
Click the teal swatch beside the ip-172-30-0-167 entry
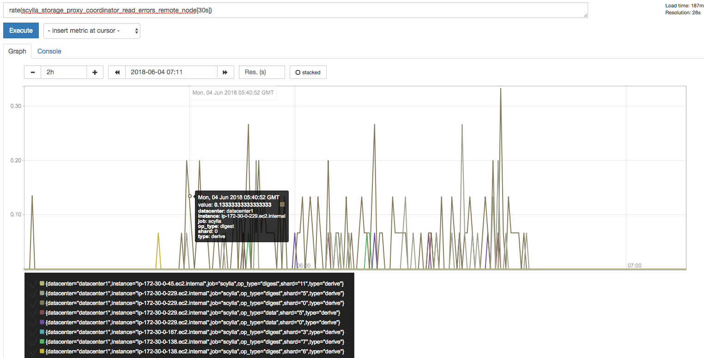click(41, 332)
